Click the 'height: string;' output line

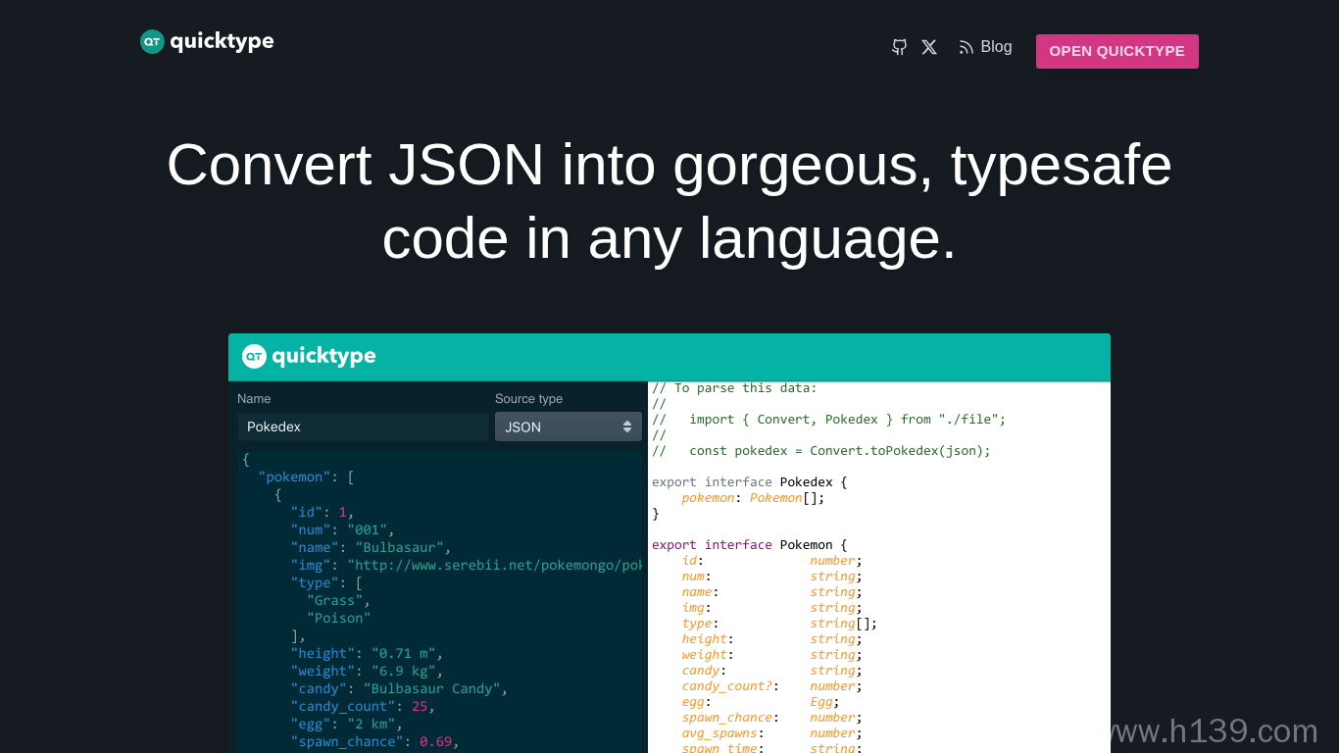tap(772, 639)
